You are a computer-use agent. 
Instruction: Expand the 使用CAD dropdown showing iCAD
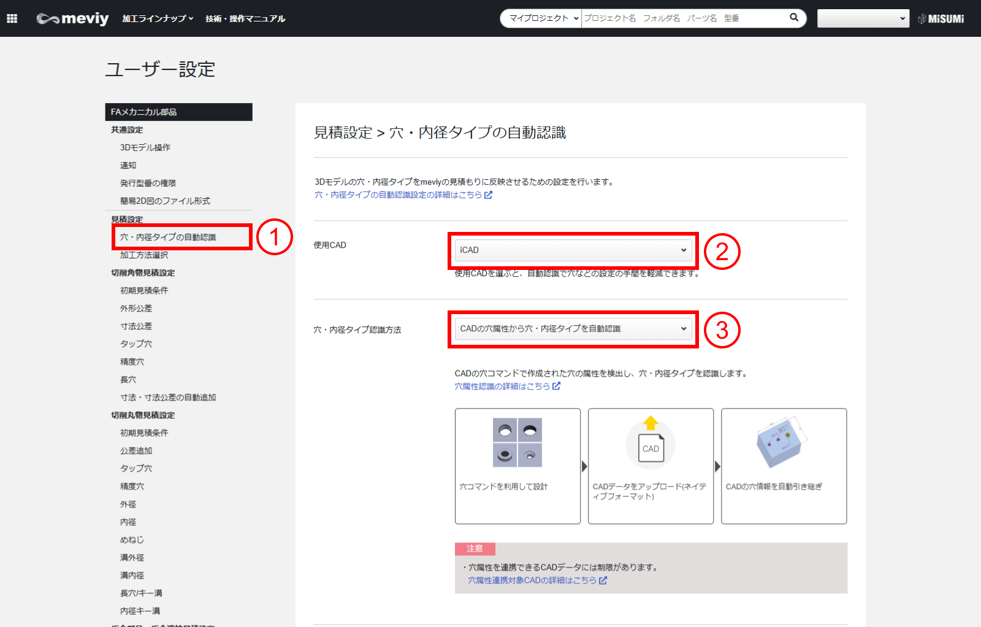(573, 250)
